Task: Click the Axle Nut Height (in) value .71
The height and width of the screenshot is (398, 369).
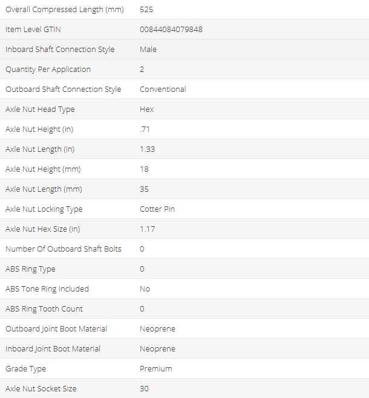Action: click(x=144, y=129)
